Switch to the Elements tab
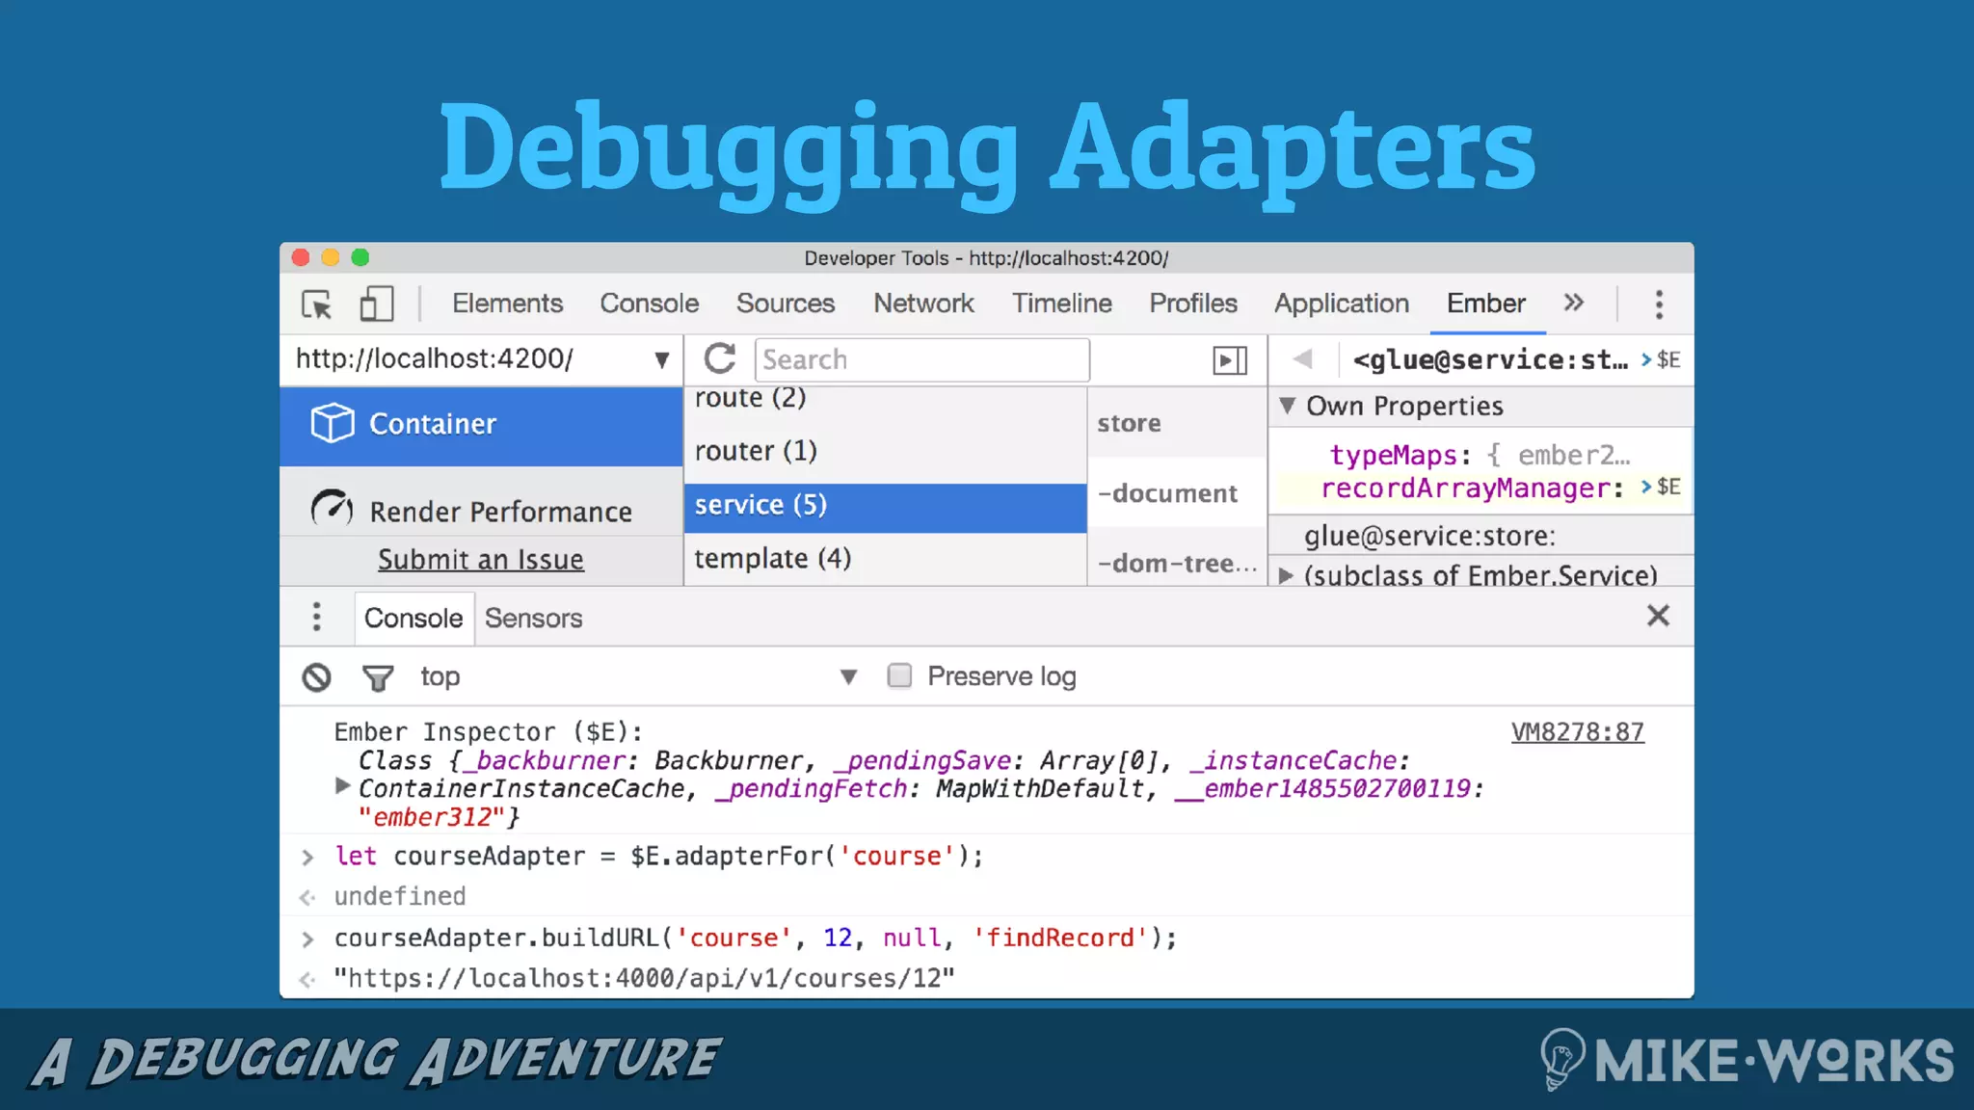This screenshot has height=1110, width=1974. pos(507,303)
